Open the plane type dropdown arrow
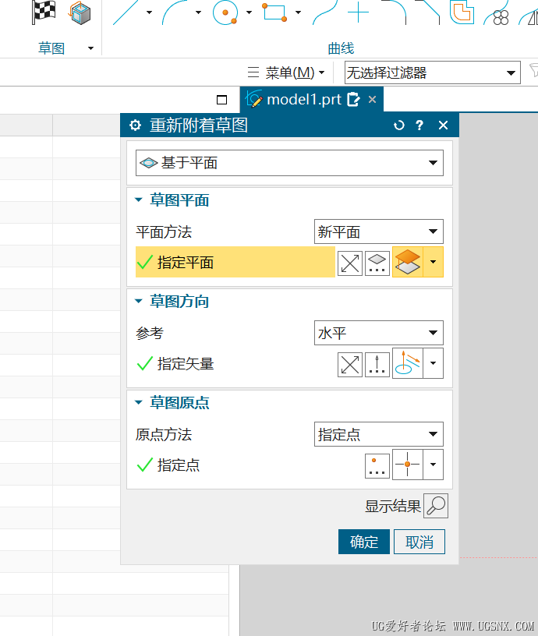The height and width of the screenshot is (636, 538). 433,262
